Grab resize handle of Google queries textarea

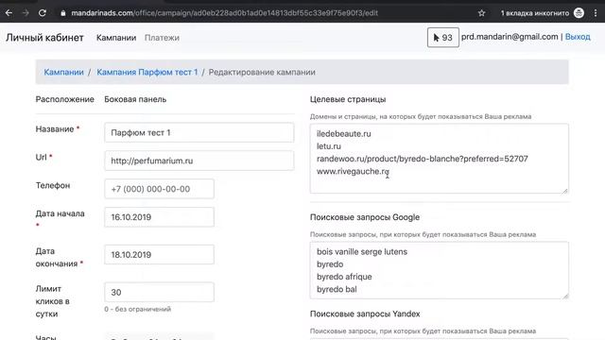point(565,296)
